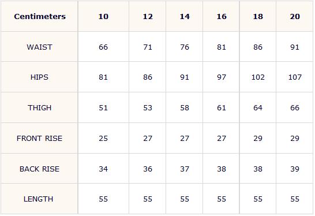Screen dimensions: 315x216
Task: Click the Centimeters header cell
Action: point(40,16)
